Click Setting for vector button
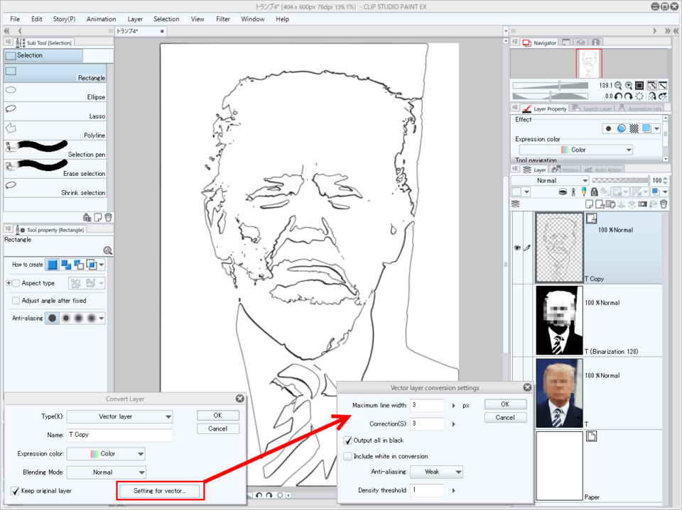This screenshot has height=510, width=682. coord(160,491)
